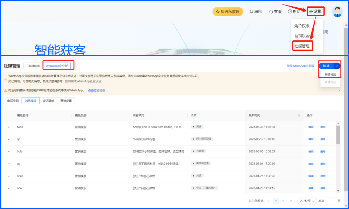Open 客服 headset support

pos(275,12)
